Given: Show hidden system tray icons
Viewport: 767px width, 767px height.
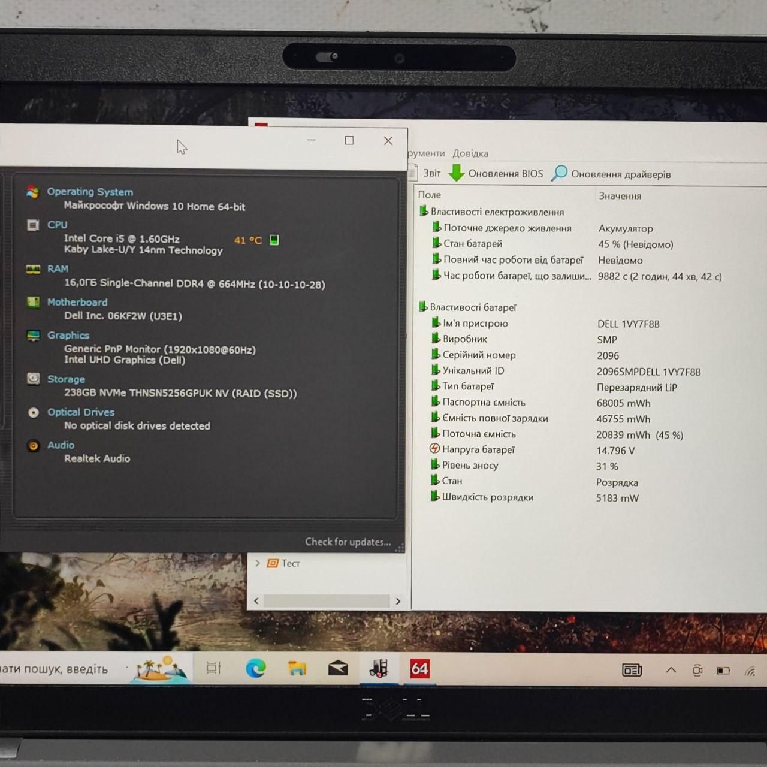Looking at the screenshot, I should coord(671,670).
